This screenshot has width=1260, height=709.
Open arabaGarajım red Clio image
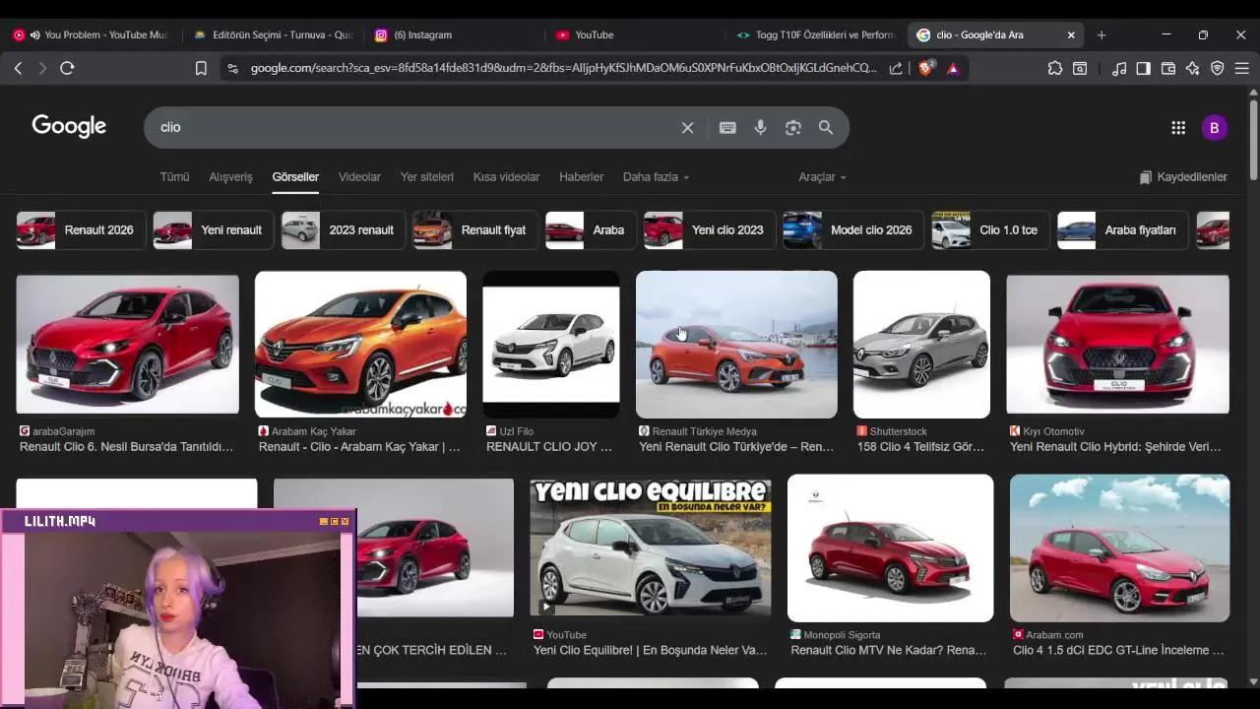point(127,344)
